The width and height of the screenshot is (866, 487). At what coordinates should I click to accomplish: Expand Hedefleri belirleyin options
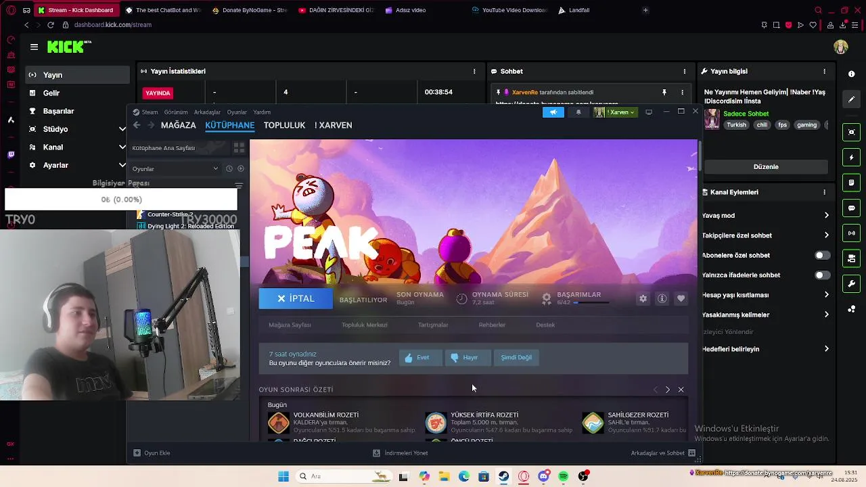pyautogui.click(x=826, y=349)
